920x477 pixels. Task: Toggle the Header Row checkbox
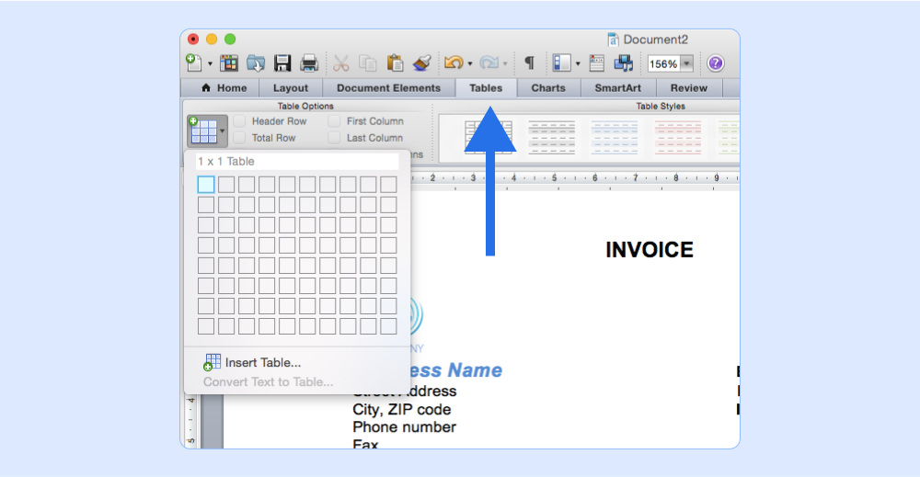(239, 121)
